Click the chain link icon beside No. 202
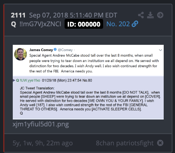Viewport: 175px width, 153px height. tap(135, 24)
